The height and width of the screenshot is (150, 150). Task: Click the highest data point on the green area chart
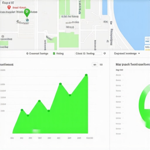tap(86, 75)
